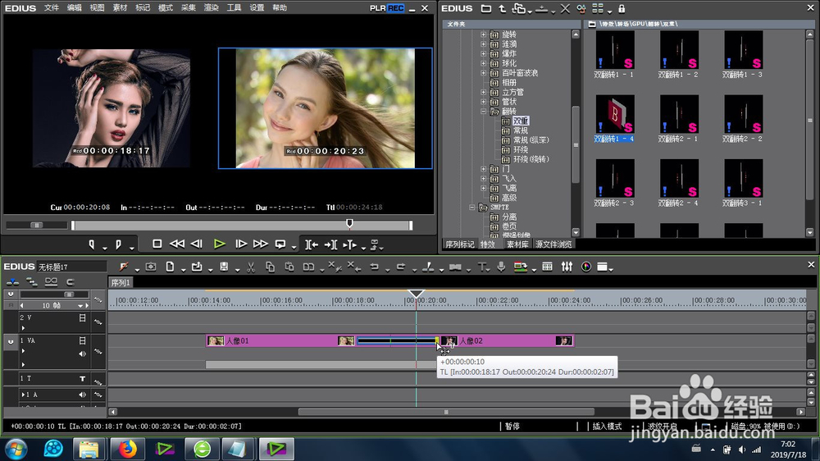
Task: Click the Delete X icon in effects panel
Action: [x=565, y=9]
